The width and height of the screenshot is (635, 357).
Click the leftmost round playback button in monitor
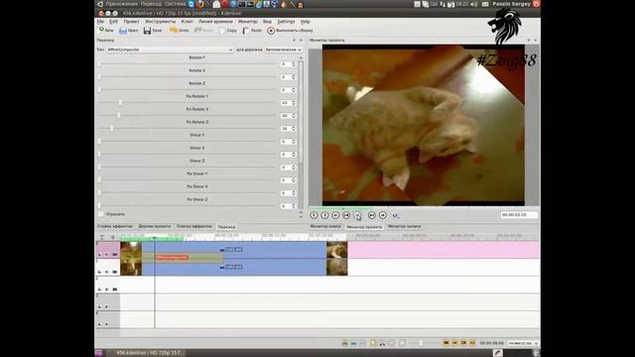point(314,215)
